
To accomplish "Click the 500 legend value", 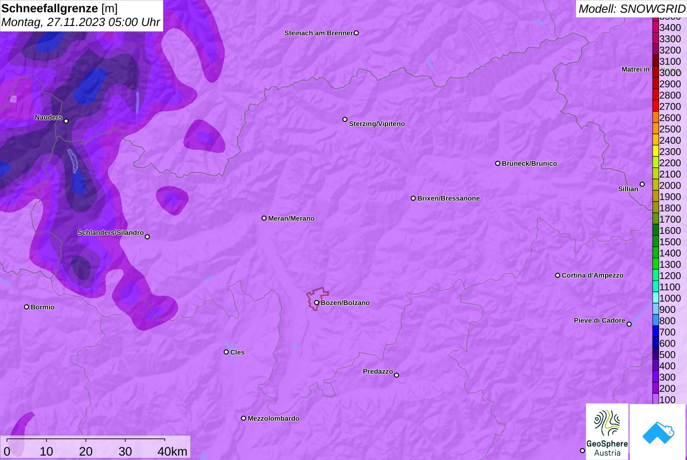I will (x=667, y=355).
